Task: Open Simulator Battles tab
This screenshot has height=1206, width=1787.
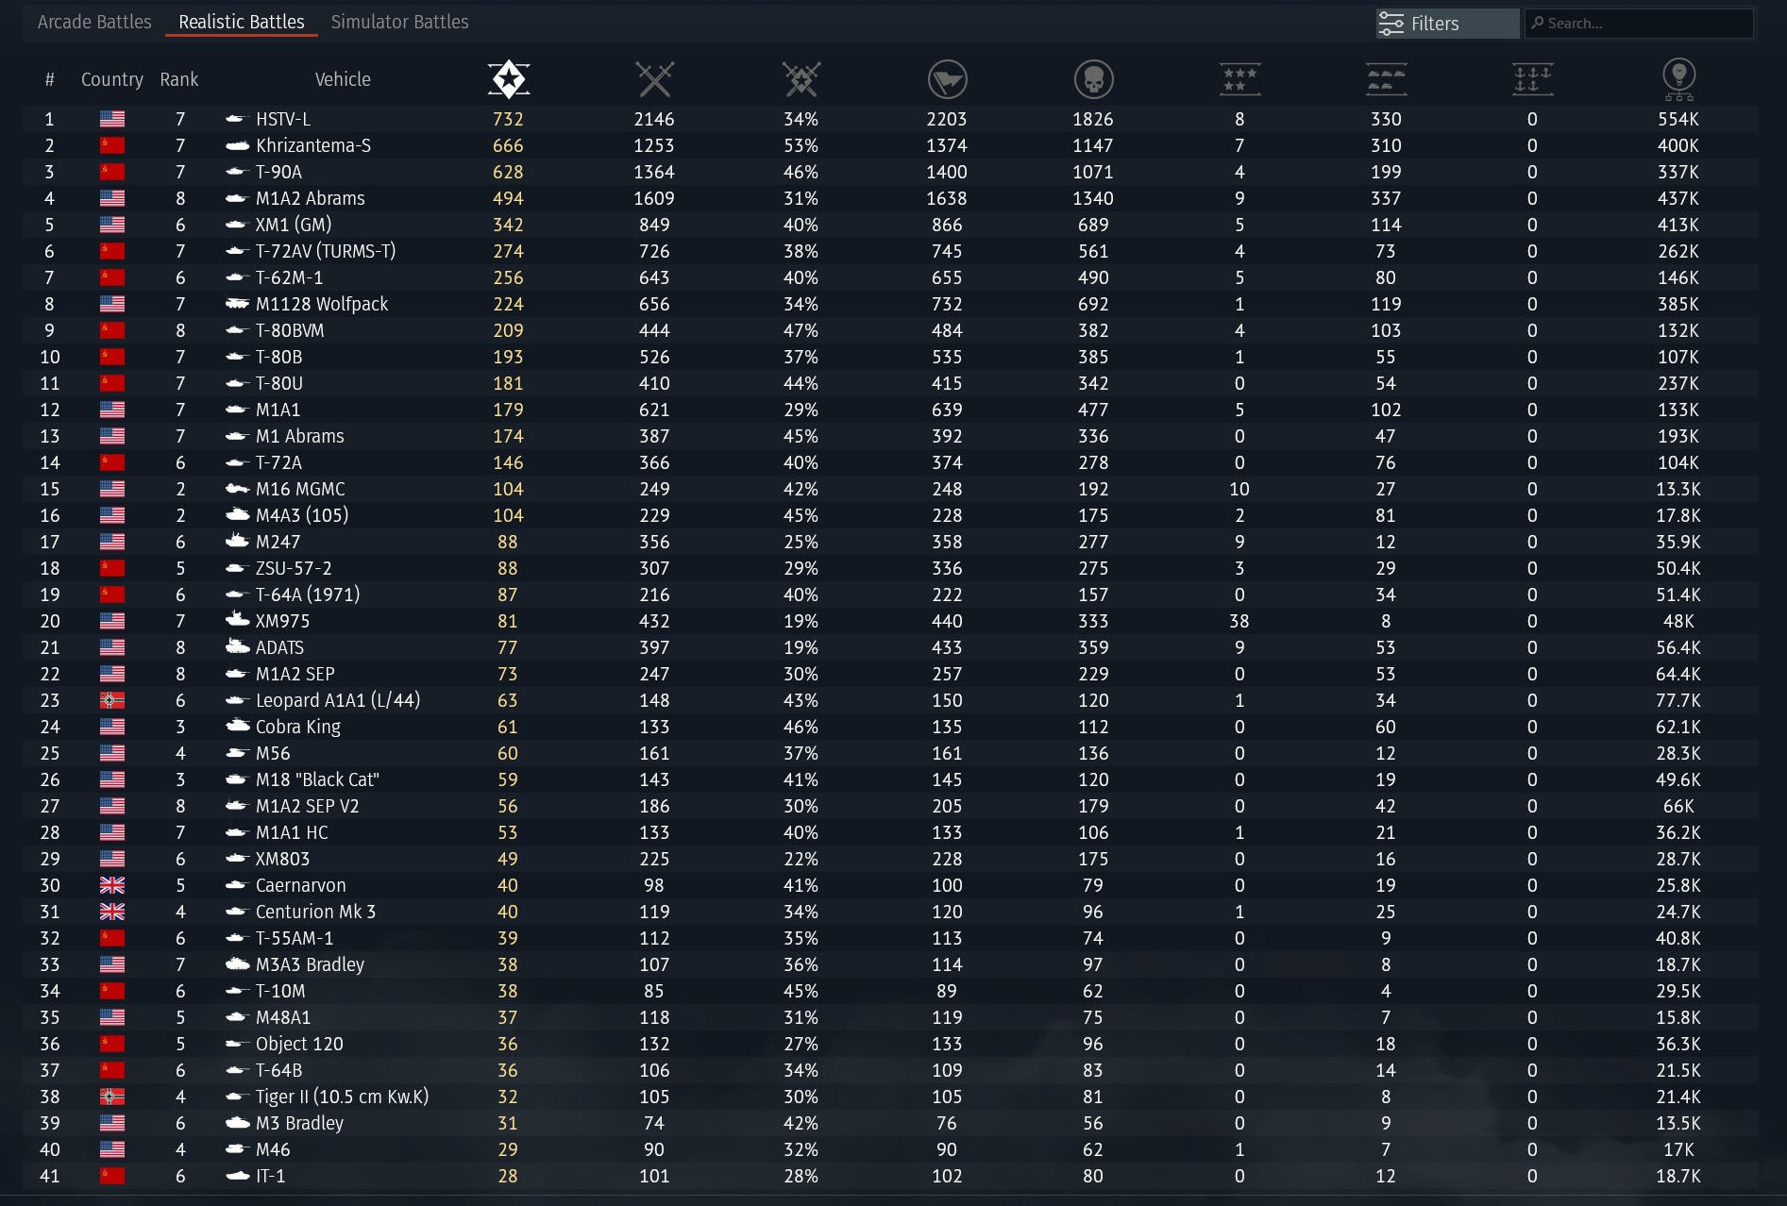Action: tap(400, 22)
